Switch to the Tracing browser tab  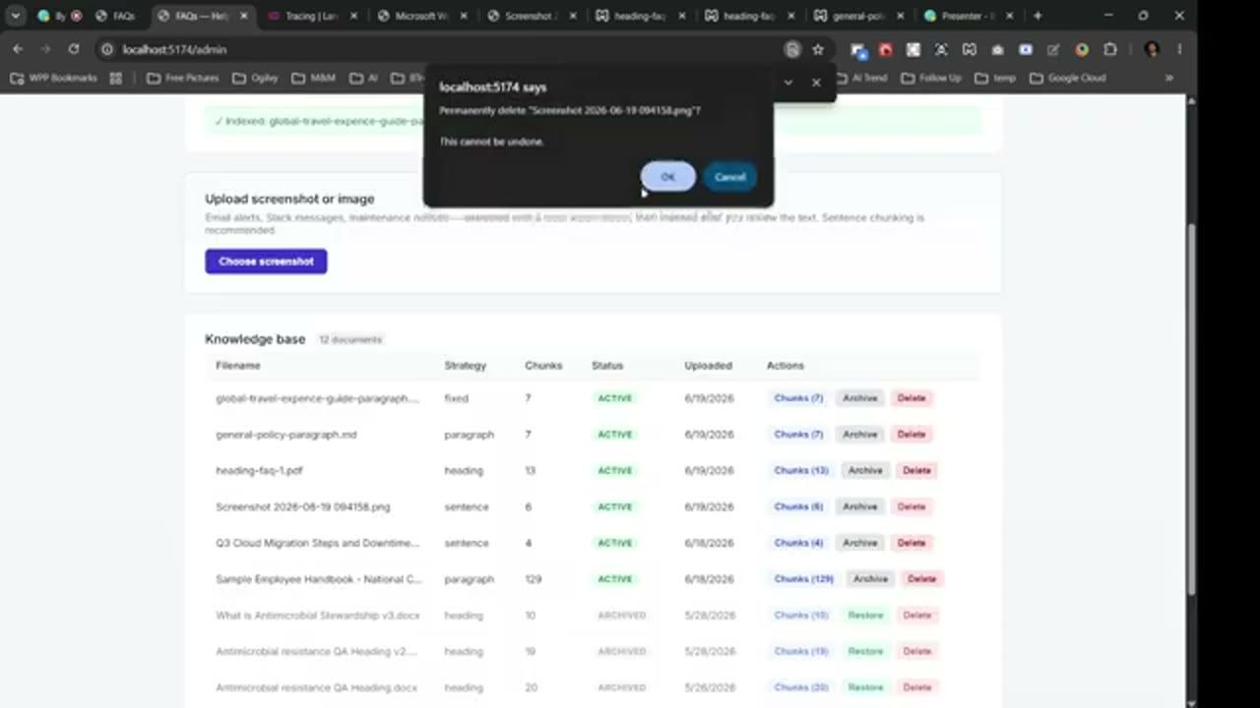pos(310,16)
